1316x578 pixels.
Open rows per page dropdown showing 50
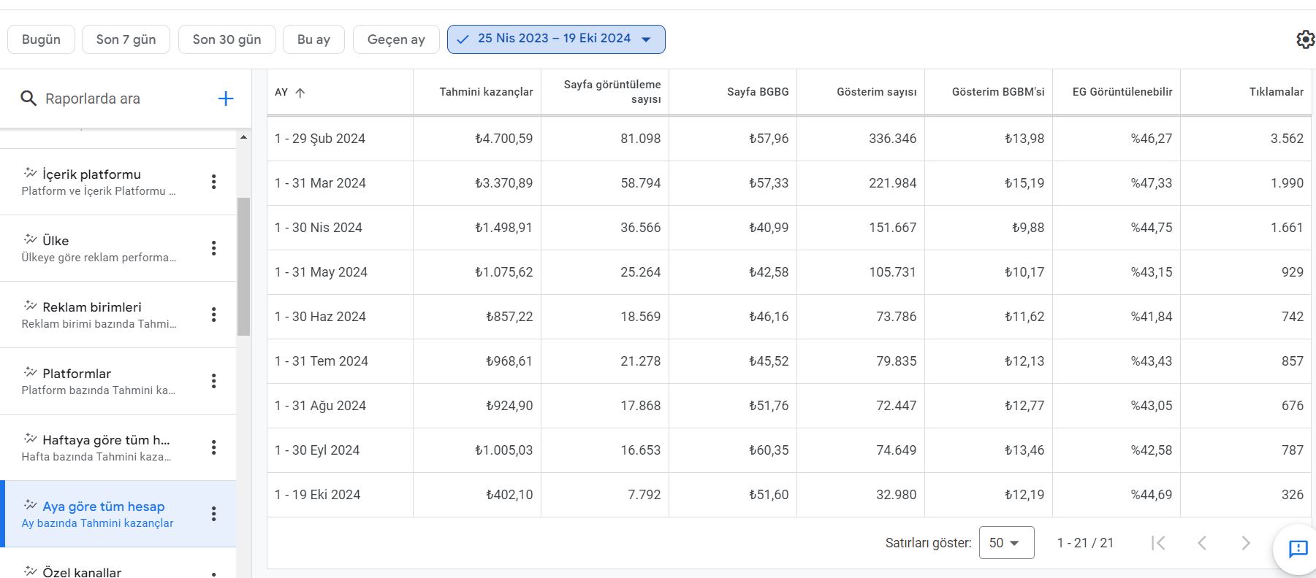click(x=1006, y=543)
